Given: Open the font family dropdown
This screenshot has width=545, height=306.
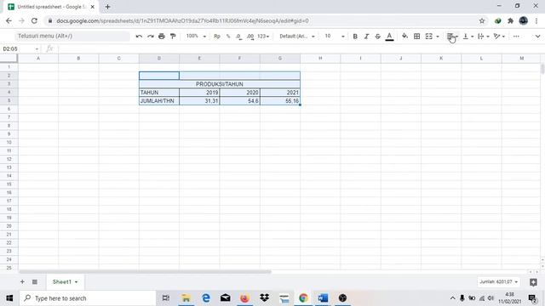Looking at the screenshot, I should point(297,36).
